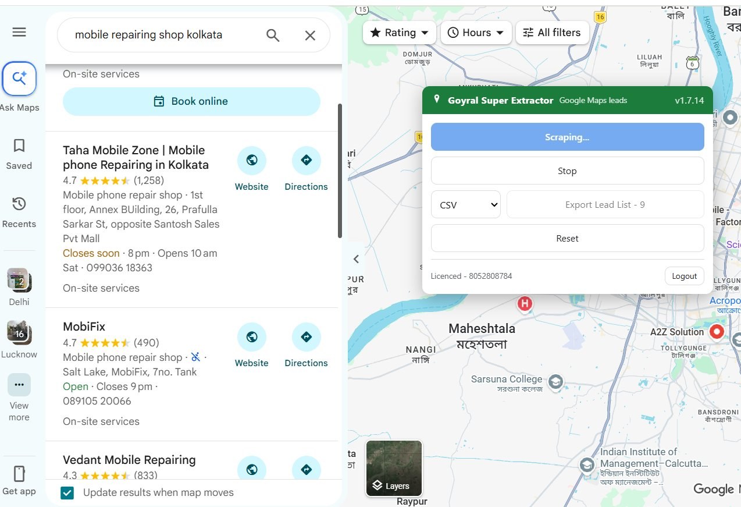Open Taha Mobile Zone listing title
This screenshot has height=507, width=741.
click(136, 157)
